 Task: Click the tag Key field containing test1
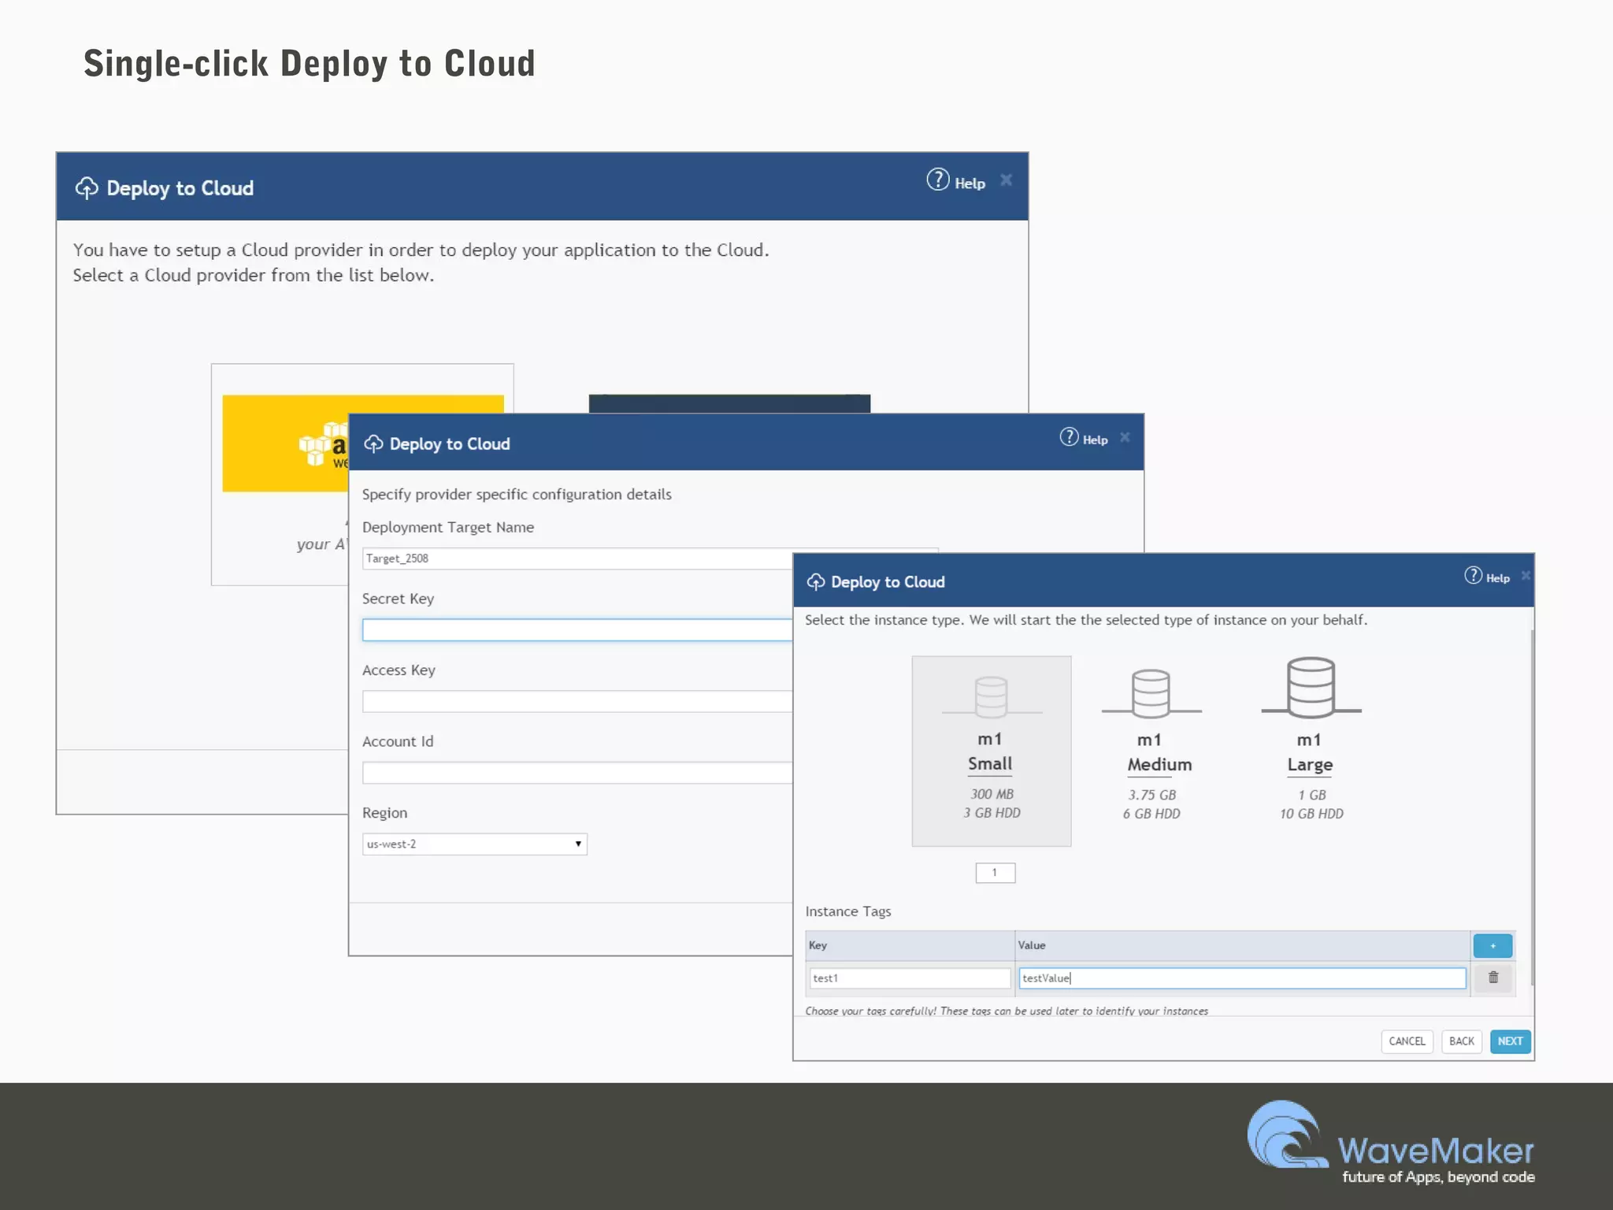pyautogui.click(x=910, y=978)
